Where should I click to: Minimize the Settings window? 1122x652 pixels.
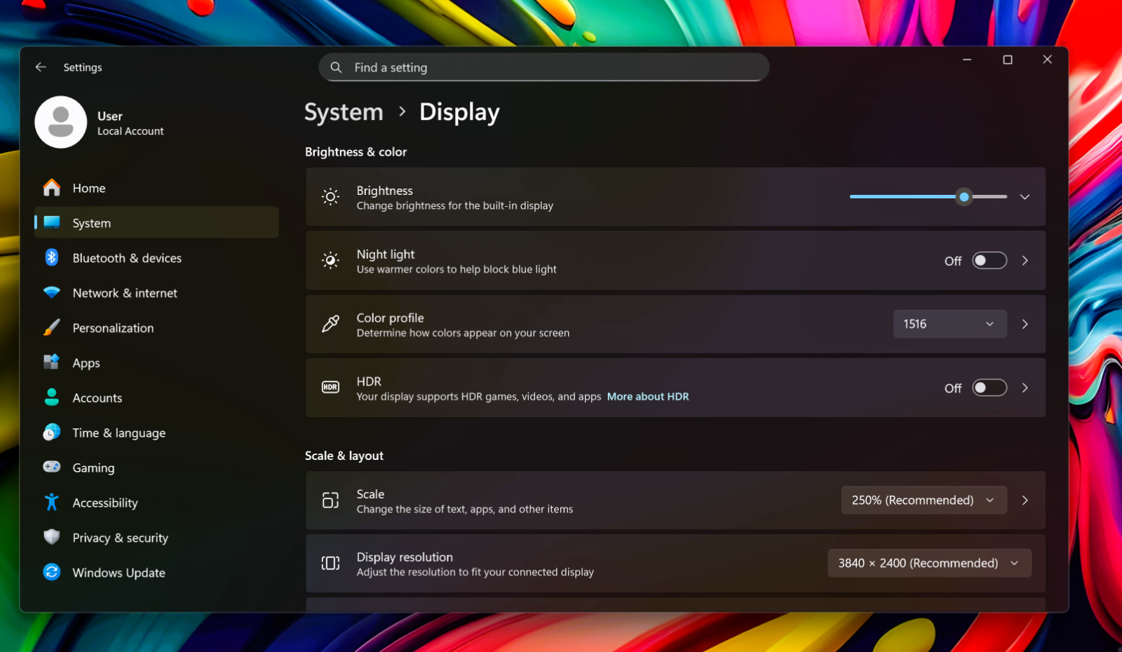967,60
